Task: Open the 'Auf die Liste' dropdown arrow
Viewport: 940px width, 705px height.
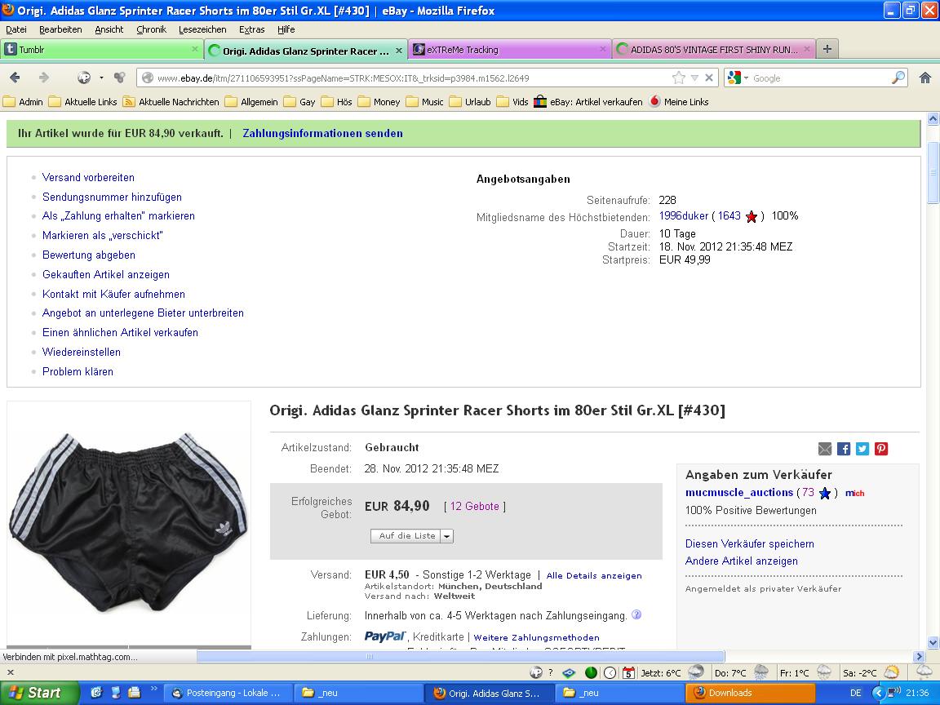Action: [446, 536]
